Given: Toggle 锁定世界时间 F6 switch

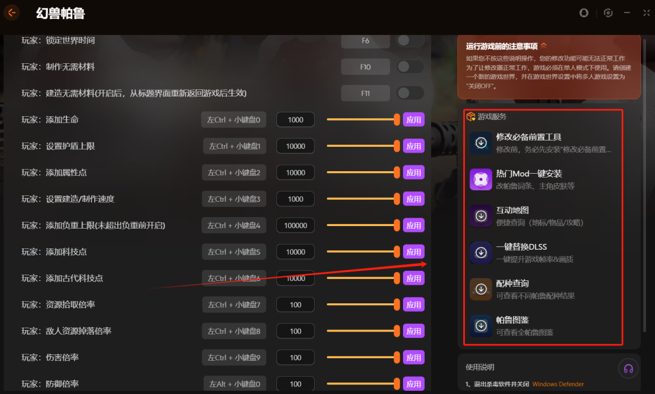Looking at the screenshot, I should click(x=410, y=40).
